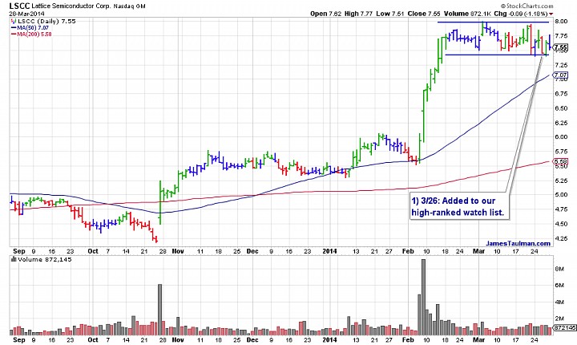Click the High 7.77 value
The width and height of the screenshot is (577, 345).
point(358,14)
